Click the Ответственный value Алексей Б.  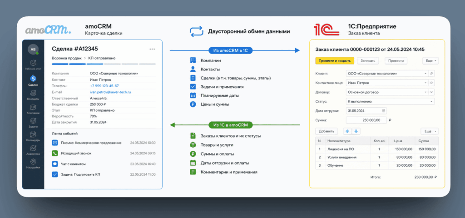(99, 98)
